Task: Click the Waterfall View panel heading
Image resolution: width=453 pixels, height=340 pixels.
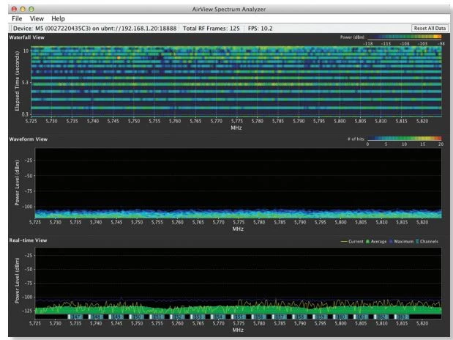Action: (27, 36)
